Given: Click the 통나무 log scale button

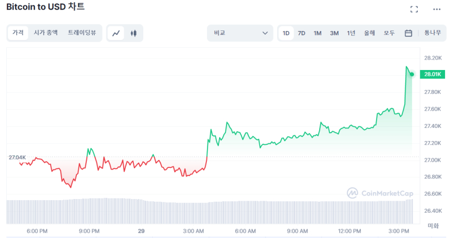Looking at the screenshot, I should point(432,33).
